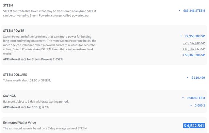209x133 pixels.
Task: View the -26,732.685 SP delegated-out amount
Action: [194, 43]
